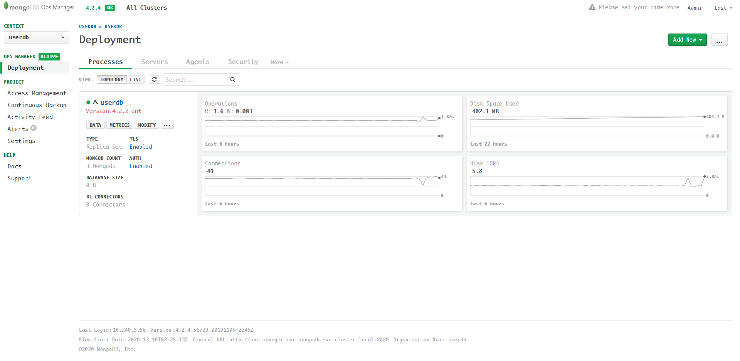Click the magnifier icon in the search box
This screenshot has width=740, height=361.
(x=232, y=79)
